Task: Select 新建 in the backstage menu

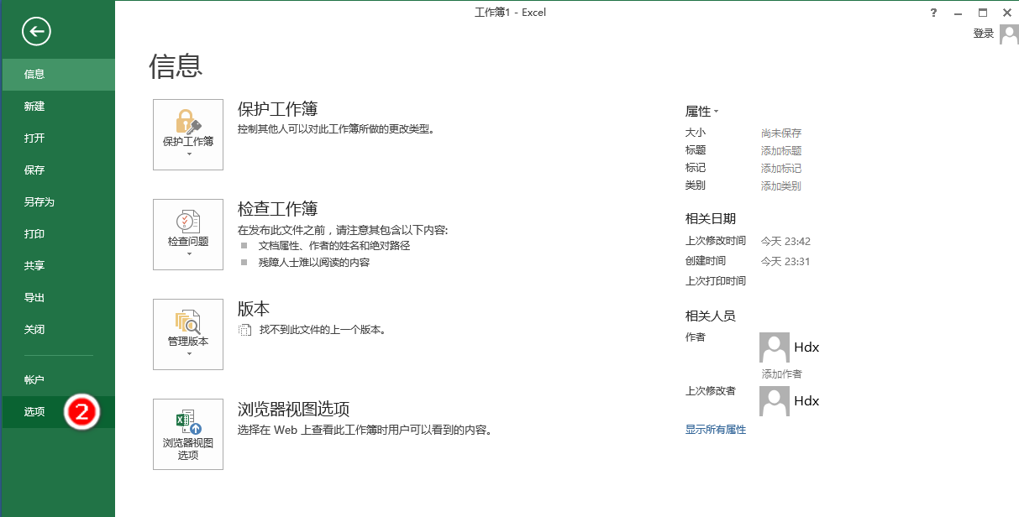Action: point(57,107)
